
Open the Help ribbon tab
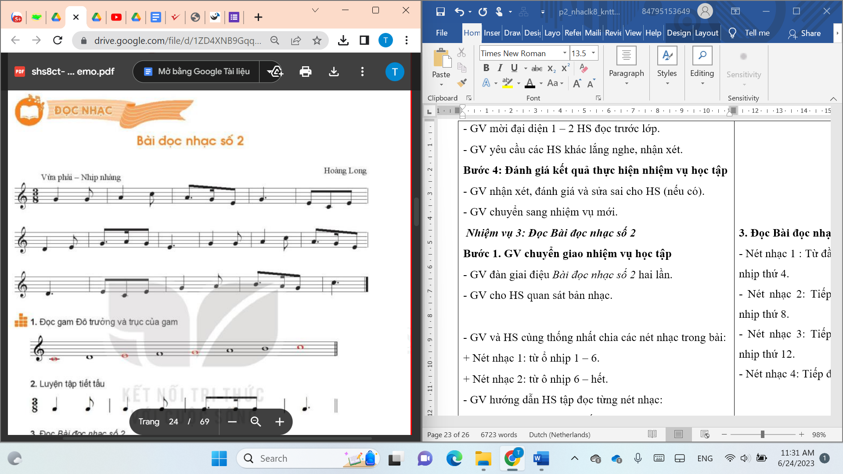click(x=653, y=33)
